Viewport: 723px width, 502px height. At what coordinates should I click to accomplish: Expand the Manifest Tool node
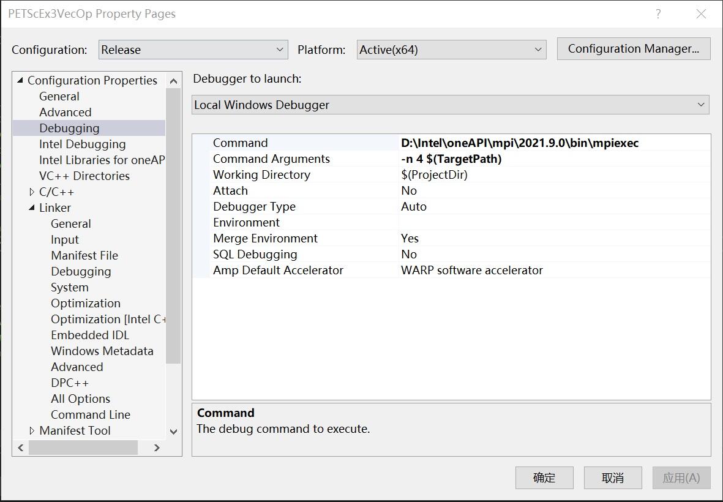pos(32,430)
